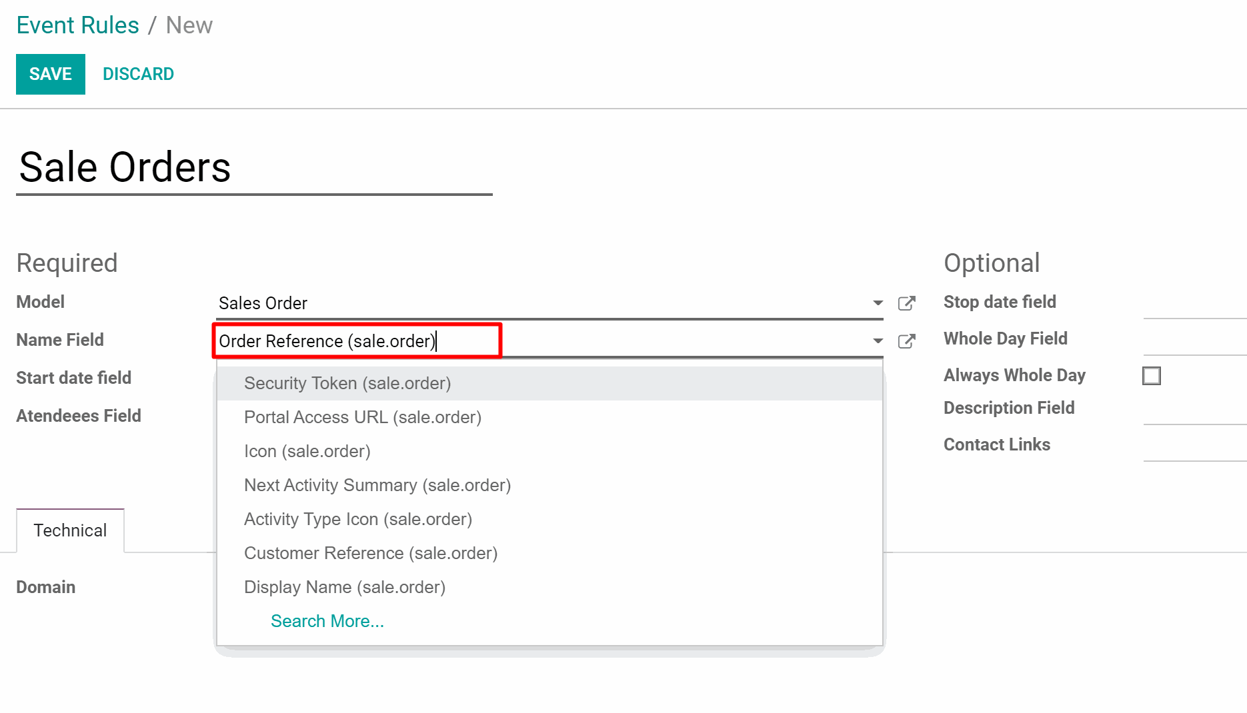Image resolution: width=1247 pixels, height=713 pixels.
Task: Choose Activity Type Icon (sale.order)
Action: point(549,519)
